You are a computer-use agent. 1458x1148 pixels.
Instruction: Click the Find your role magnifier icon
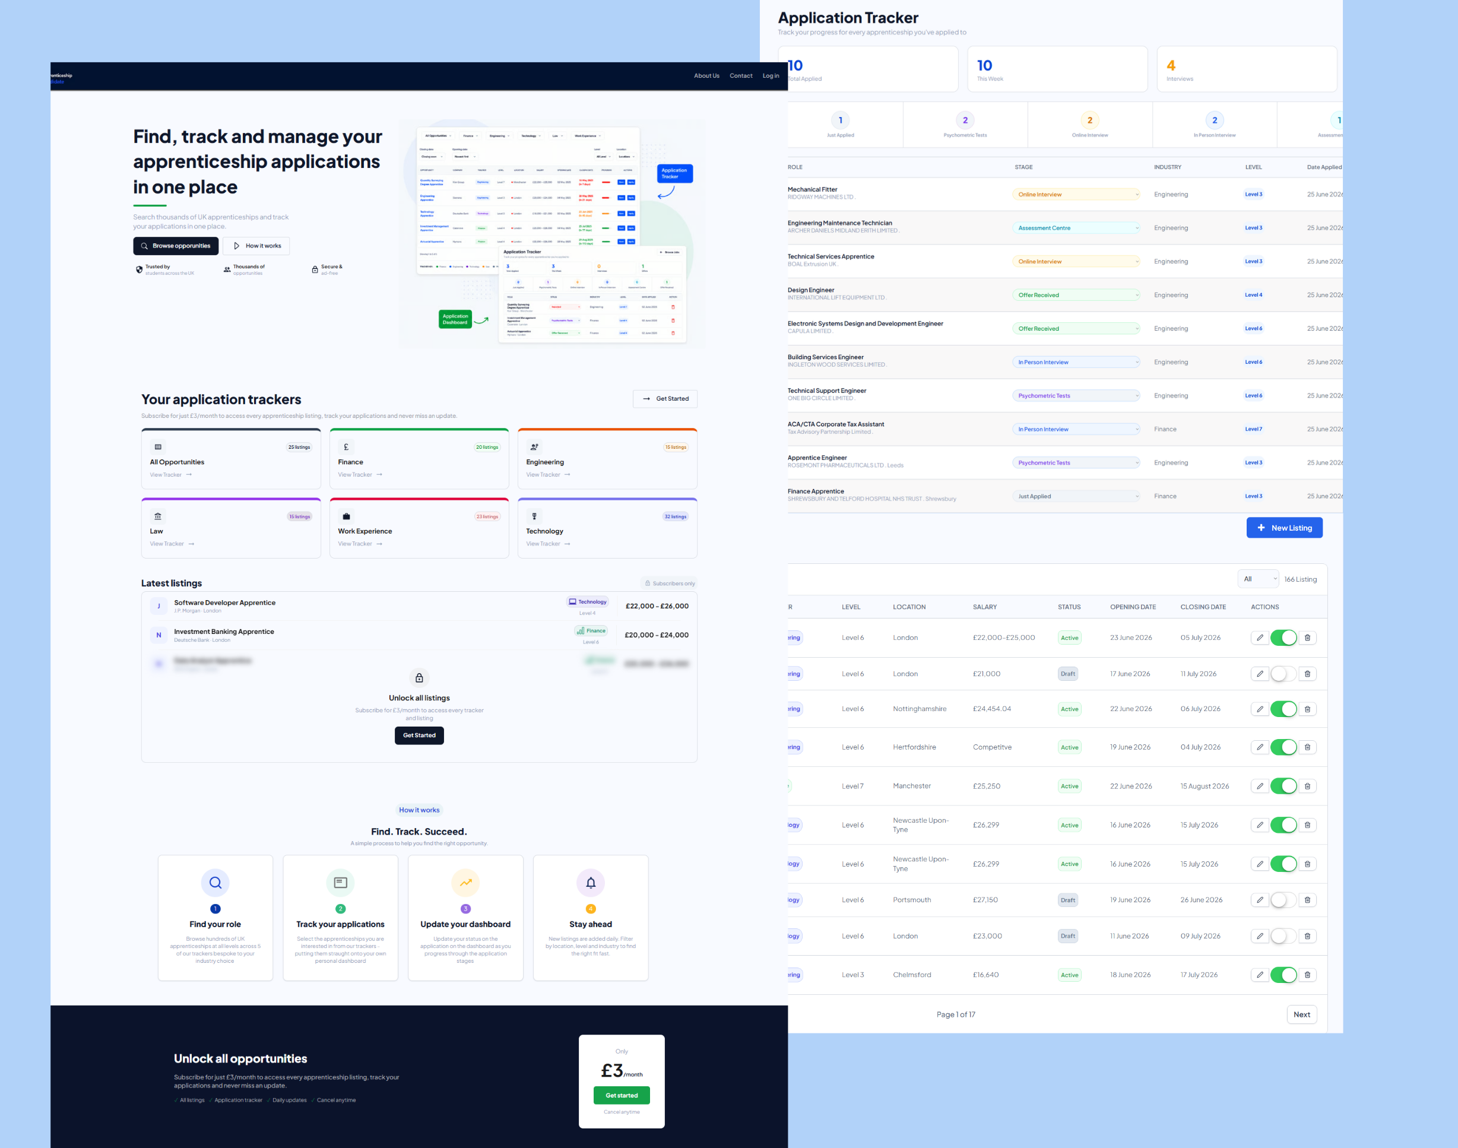(x=215, y=883)
